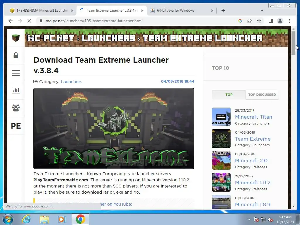Click Chrome icon in taskbar
The image size is (300, 225).
click(80, 219)
